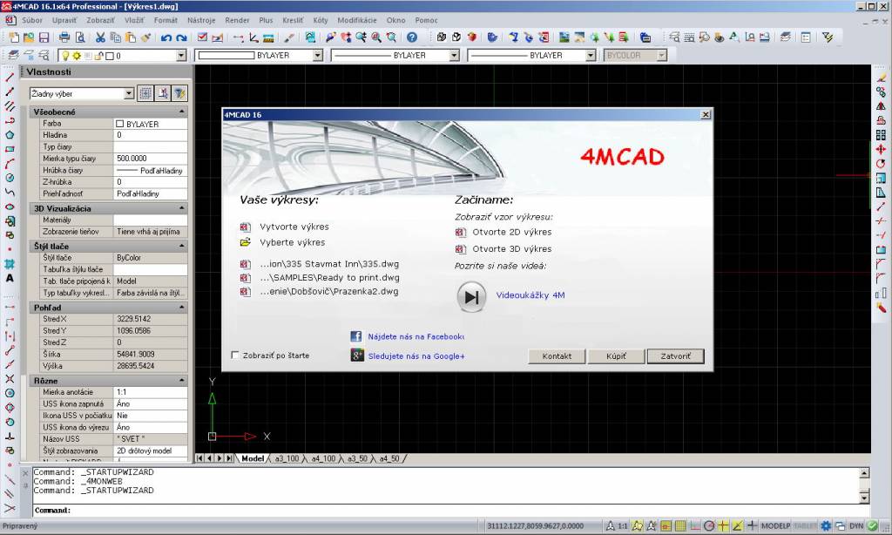Open recent file Ready to print.dwg

coord(330,278)
